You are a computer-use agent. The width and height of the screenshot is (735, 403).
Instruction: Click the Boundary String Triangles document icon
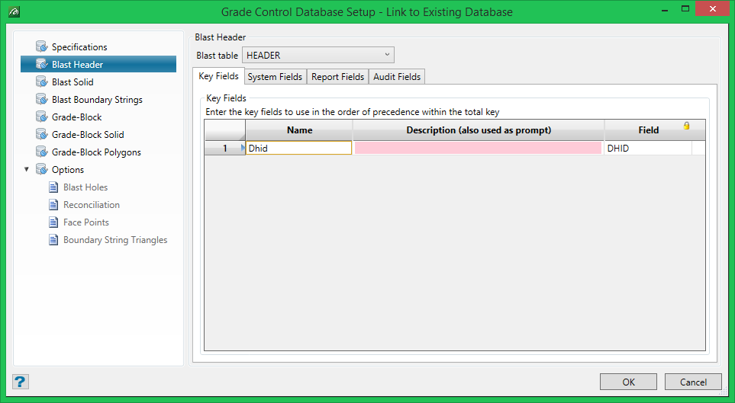pyautogui.click(x=54, y=240)
